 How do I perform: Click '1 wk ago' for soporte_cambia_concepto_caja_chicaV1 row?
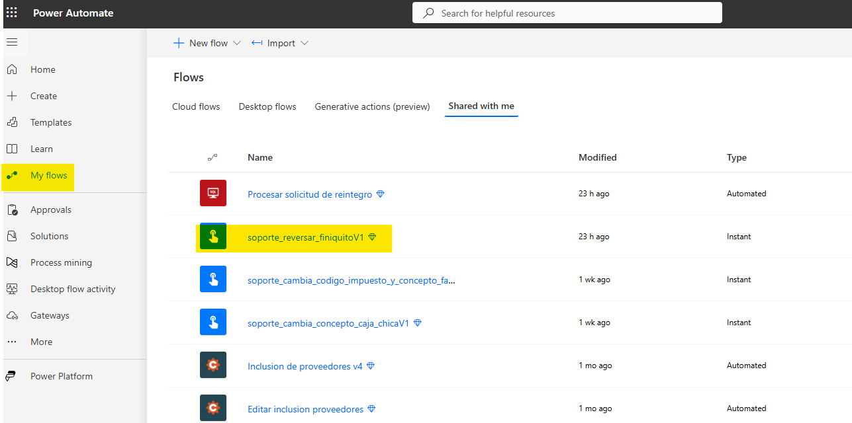pos(594,323)
